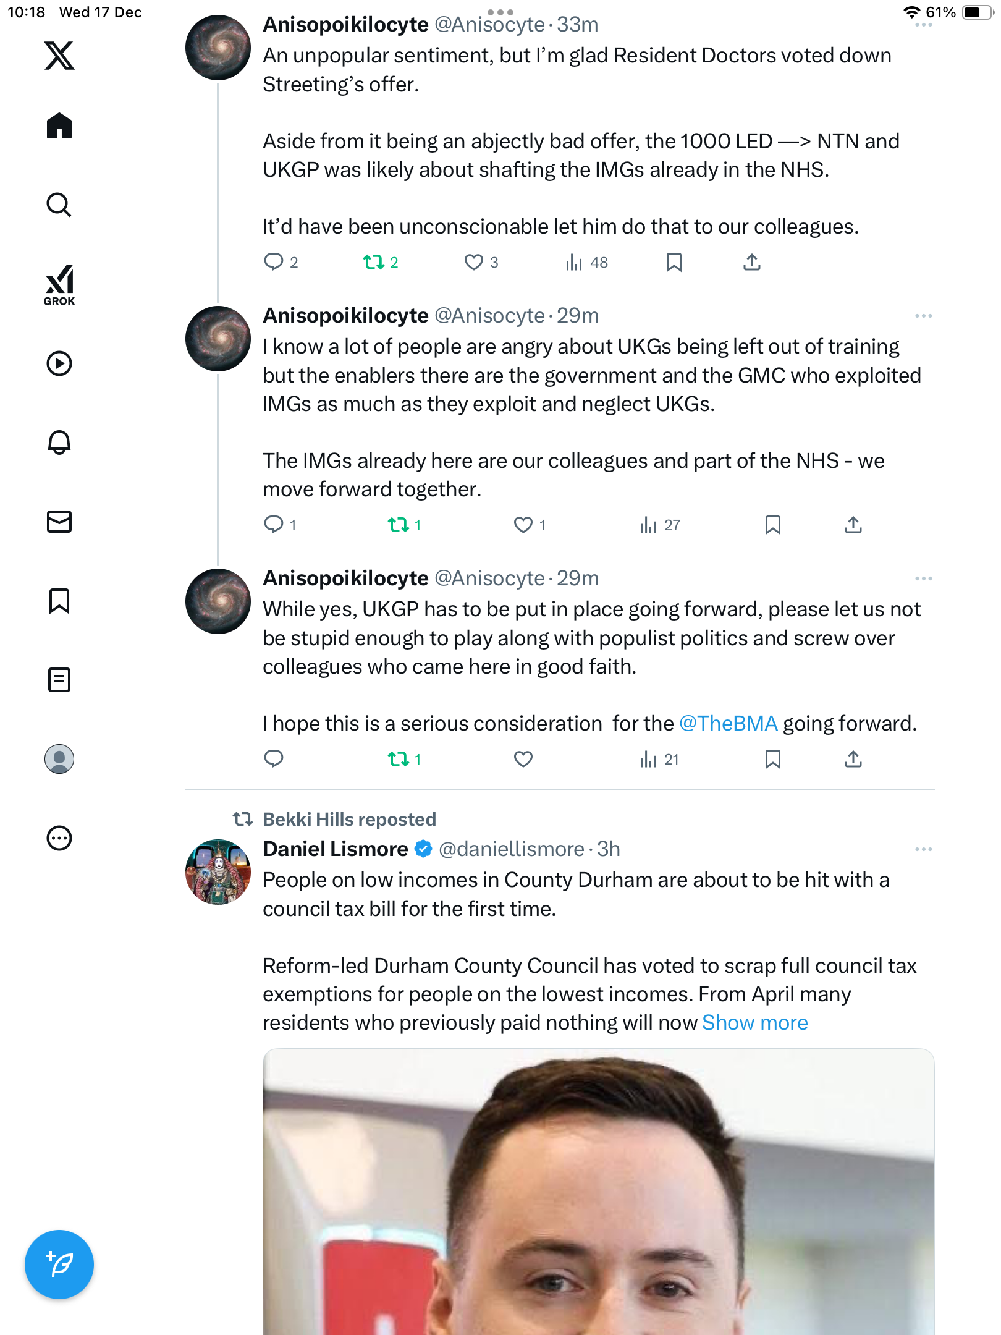Screen dimensions: 1001x1335
Task: Like the 33m Anisopoikilocyte post
Action: tap(473, 263)
